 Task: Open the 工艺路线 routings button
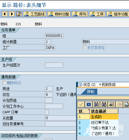tap(35, 14)
